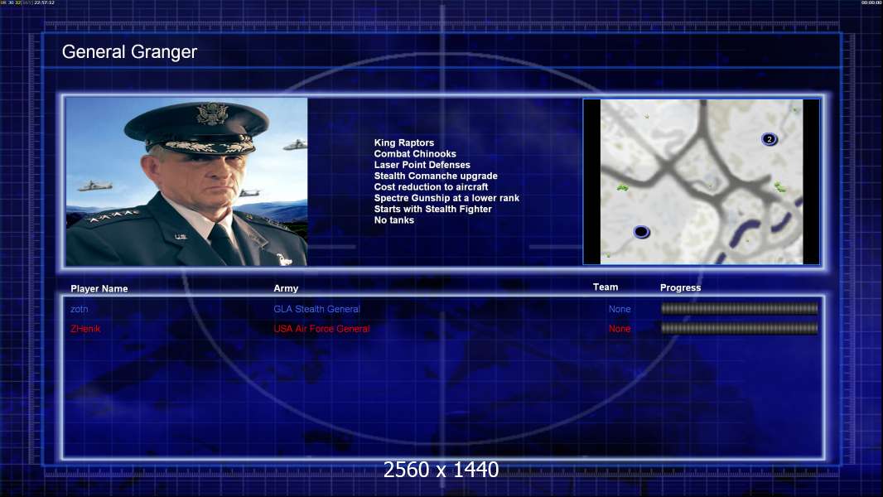
Task: Click the Team column header
Action: pyautogui.click(x=606, y=287)
